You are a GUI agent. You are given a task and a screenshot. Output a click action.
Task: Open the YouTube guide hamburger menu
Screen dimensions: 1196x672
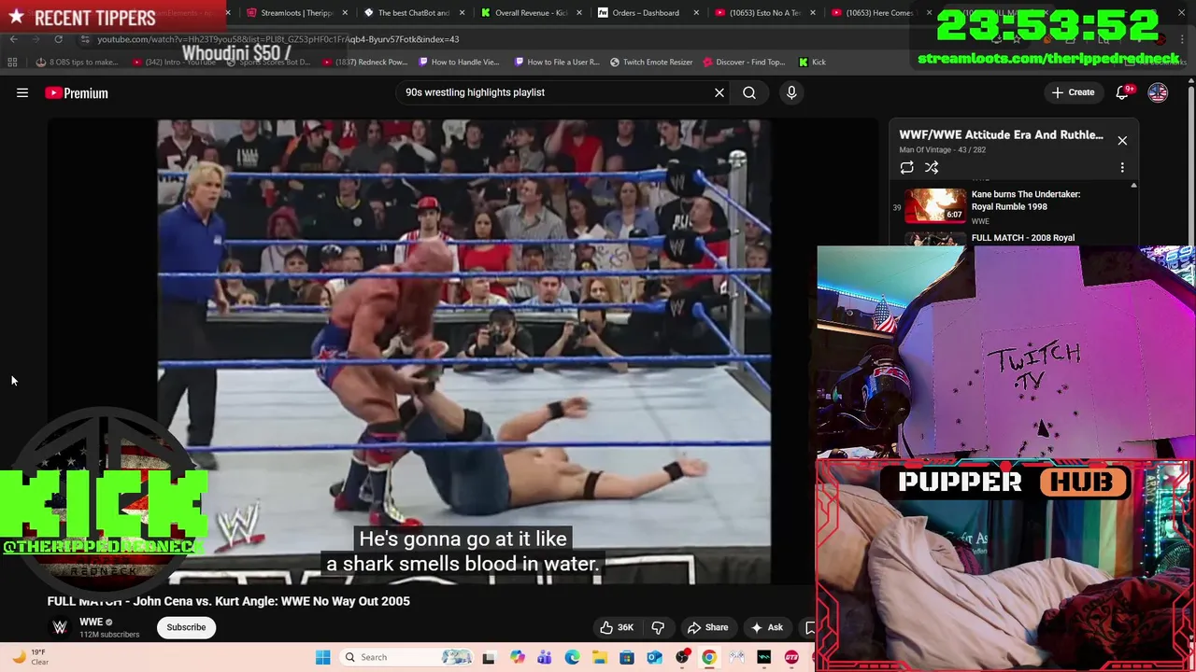(22, 92)
